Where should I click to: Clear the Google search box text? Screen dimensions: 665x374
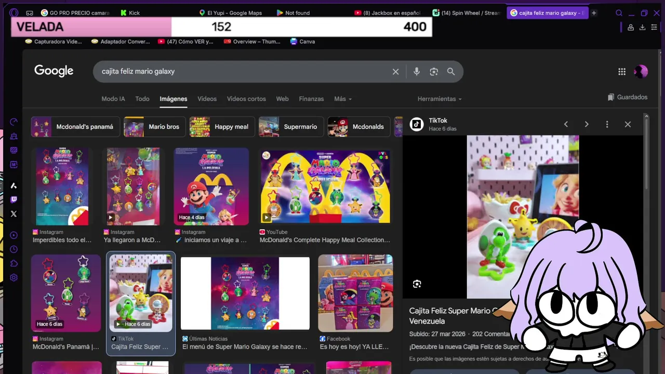pos(395,72)
